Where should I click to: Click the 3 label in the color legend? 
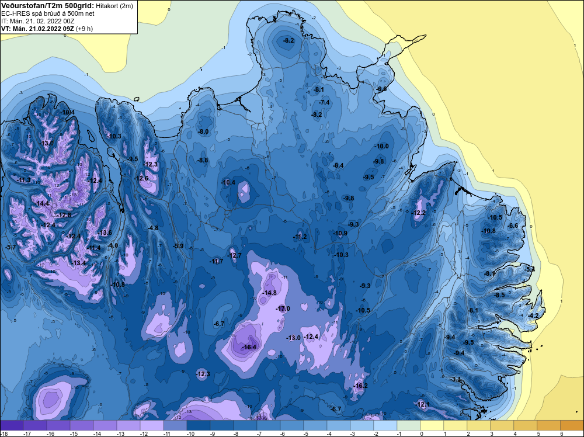[x=492, y=433]
